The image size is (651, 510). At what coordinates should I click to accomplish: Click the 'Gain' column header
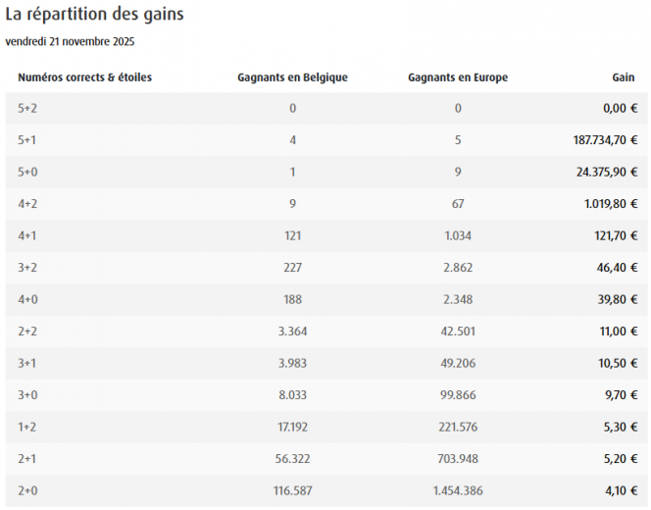624,77
